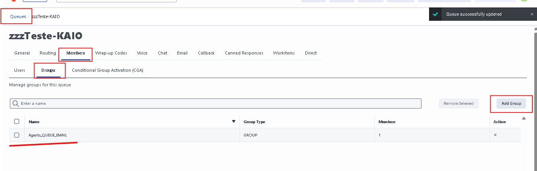Click the Manage groups for this queue text
Image resolution: width=537 pixels, height=171 pixels.
[40, 85]
